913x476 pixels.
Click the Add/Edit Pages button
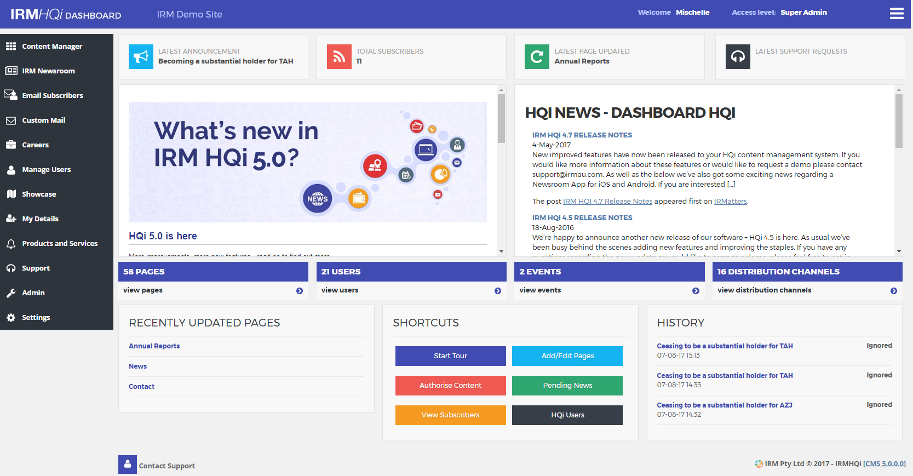coord(567,356)
